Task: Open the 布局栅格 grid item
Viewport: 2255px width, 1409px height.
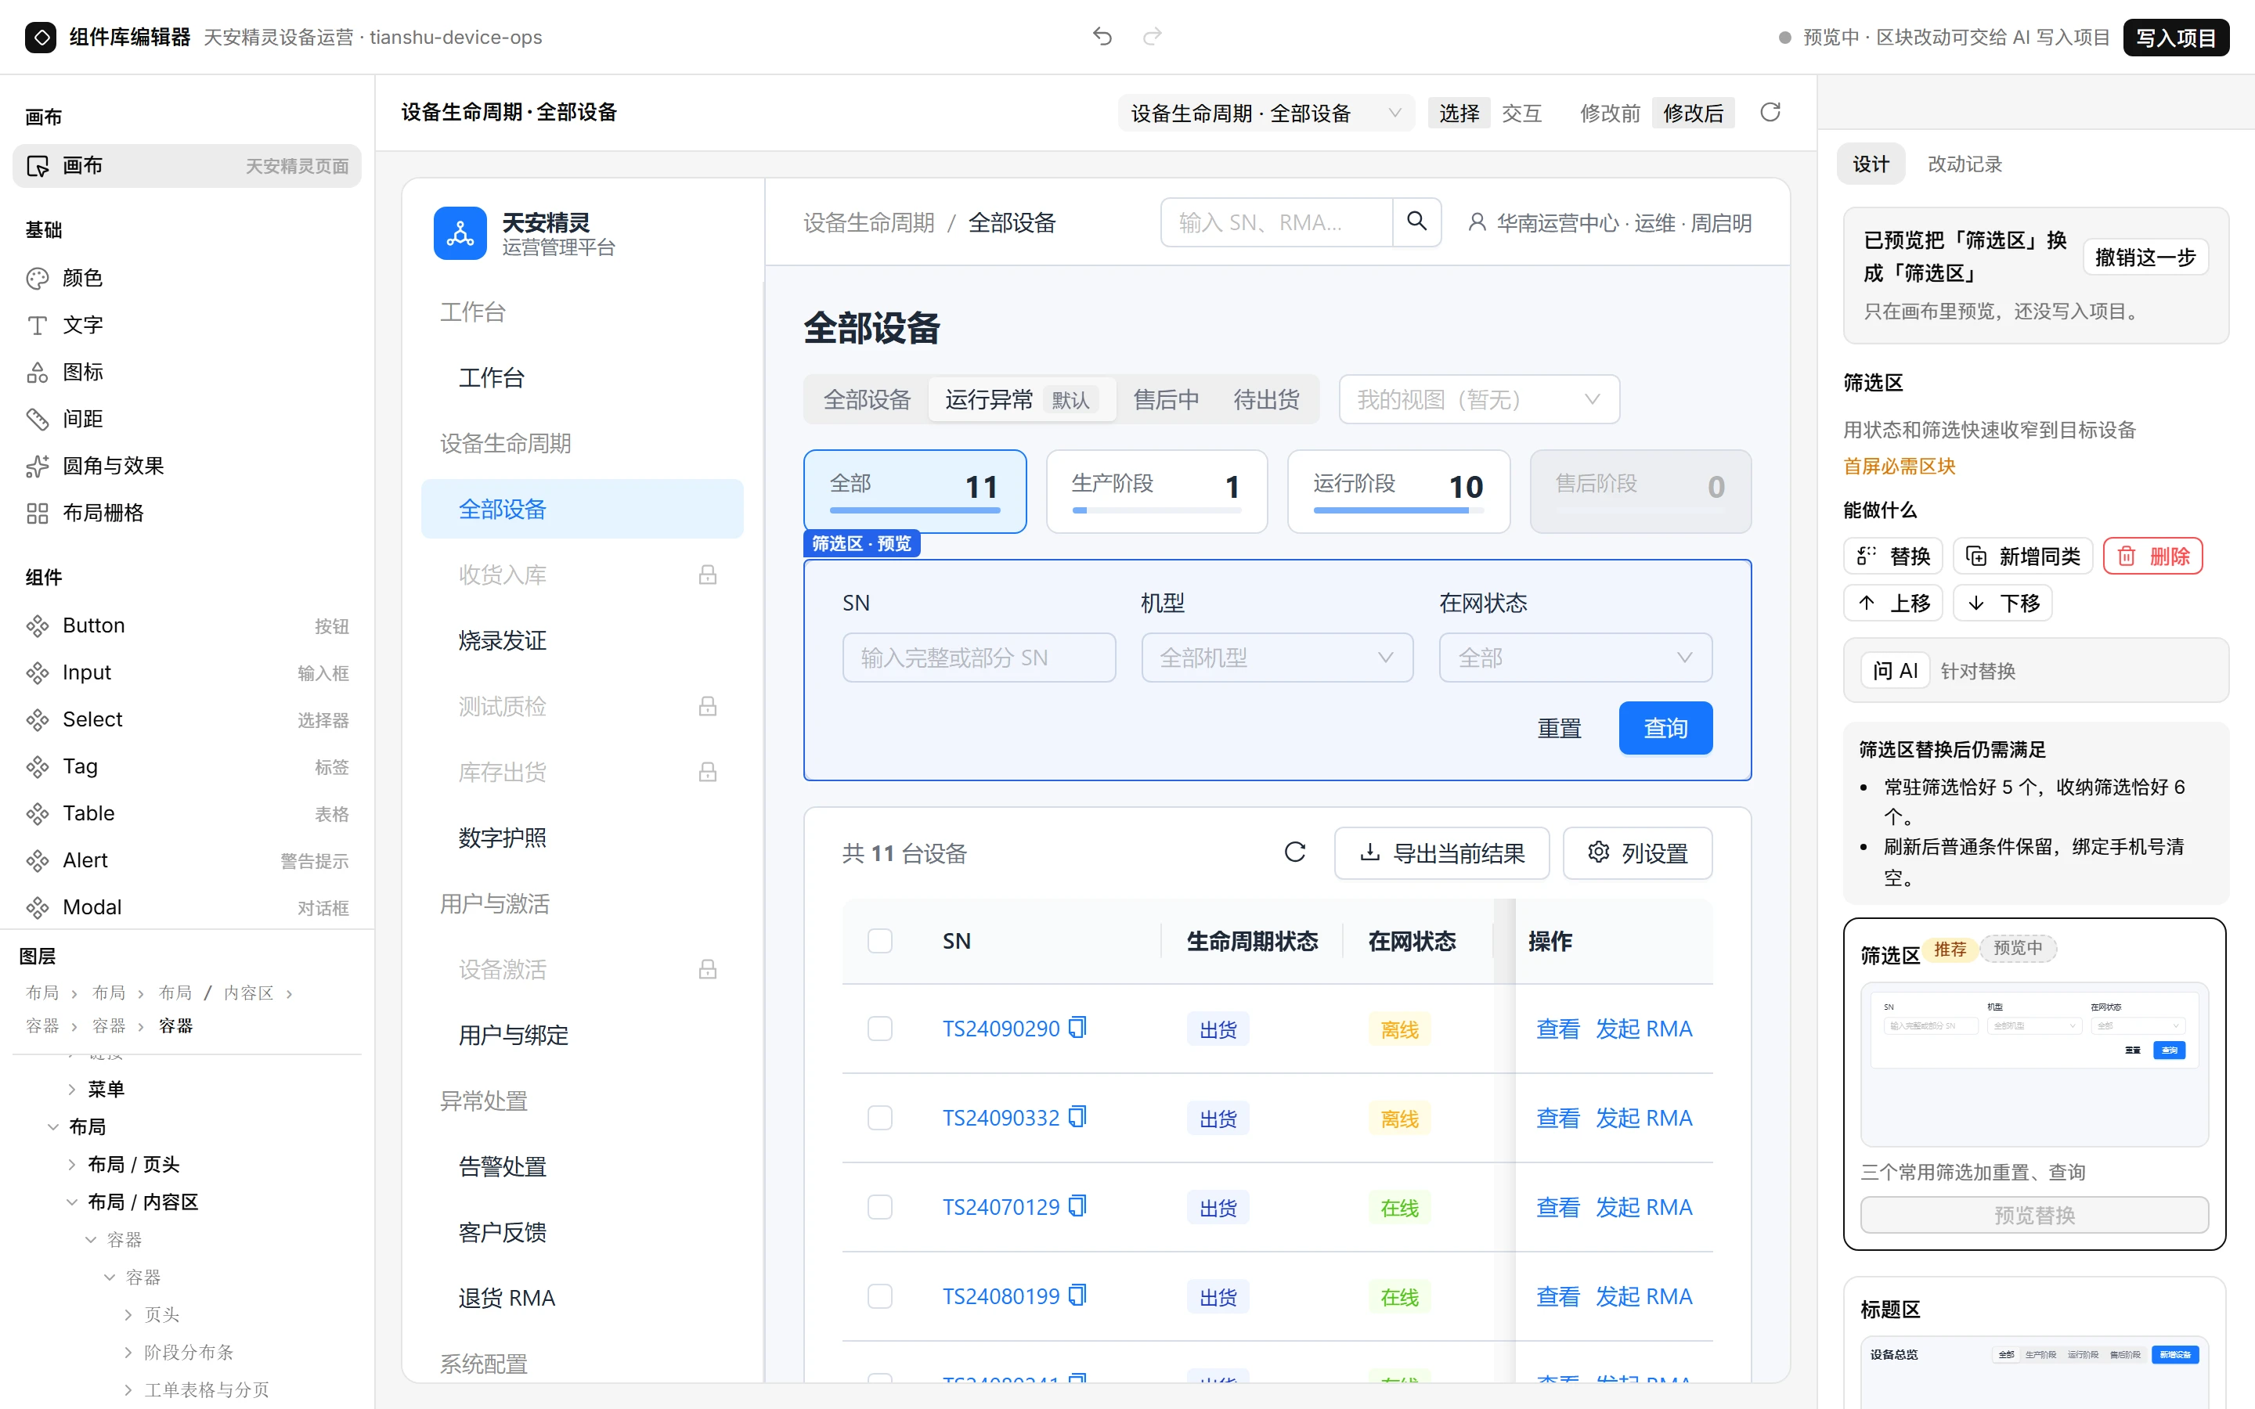Action: pyautogui.click(x=186, y=513)
